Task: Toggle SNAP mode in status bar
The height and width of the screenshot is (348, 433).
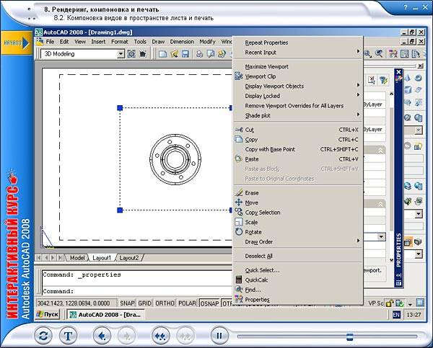Action: pyautogui.click(x=127, y=303)
